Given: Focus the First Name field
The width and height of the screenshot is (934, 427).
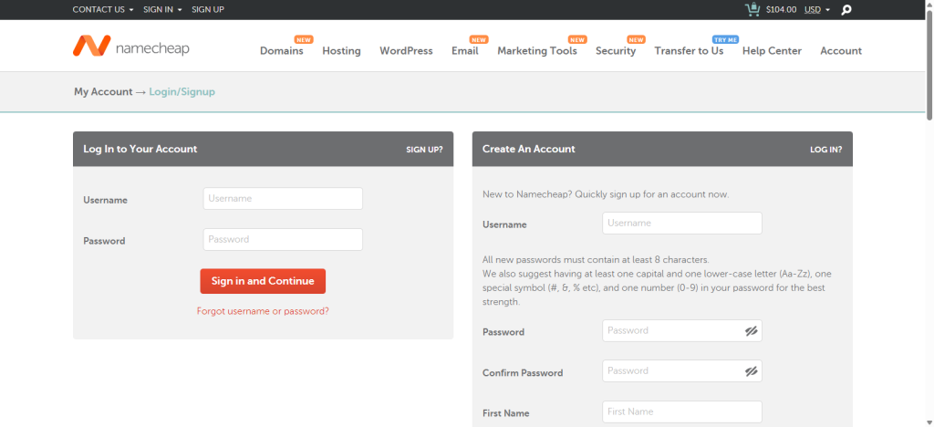Looking at the screenshot, I should pos(682,411).
